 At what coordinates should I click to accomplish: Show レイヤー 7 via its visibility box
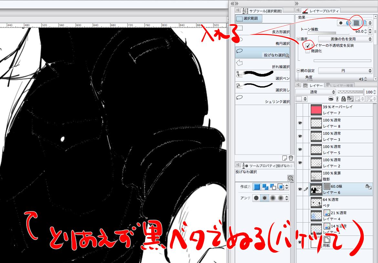[300, 110]
